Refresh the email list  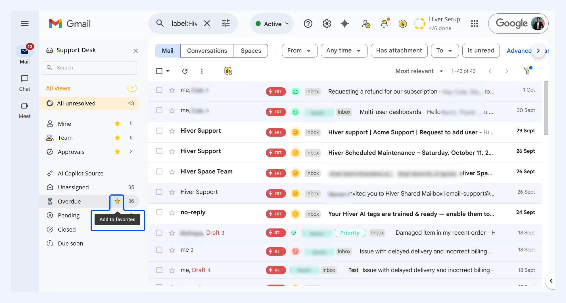click(185, 71)
